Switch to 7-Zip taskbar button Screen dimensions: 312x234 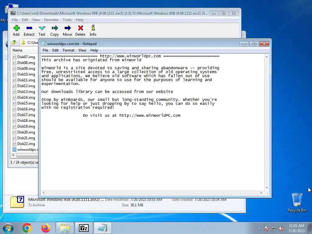[x=83, y=228]
